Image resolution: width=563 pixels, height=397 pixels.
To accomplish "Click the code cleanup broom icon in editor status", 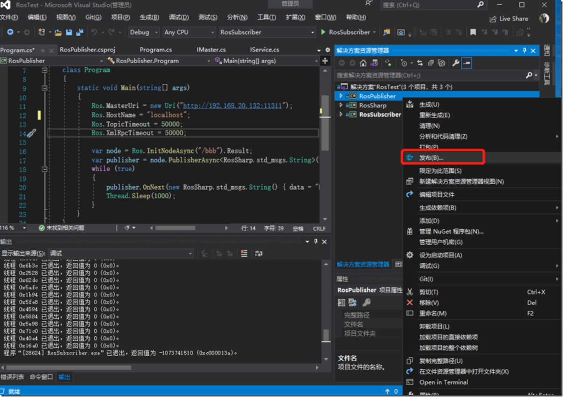I will [x=127, y=228].
